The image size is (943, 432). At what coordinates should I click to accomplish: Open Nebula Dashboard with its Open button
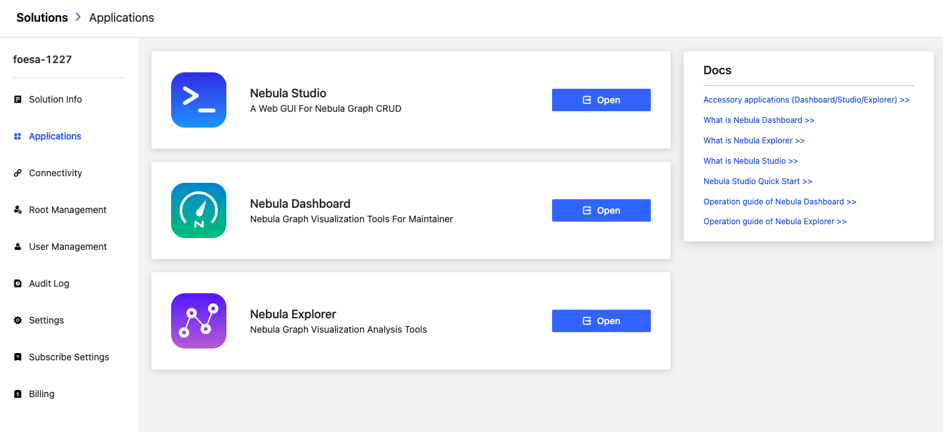click(x=601, y=210)
